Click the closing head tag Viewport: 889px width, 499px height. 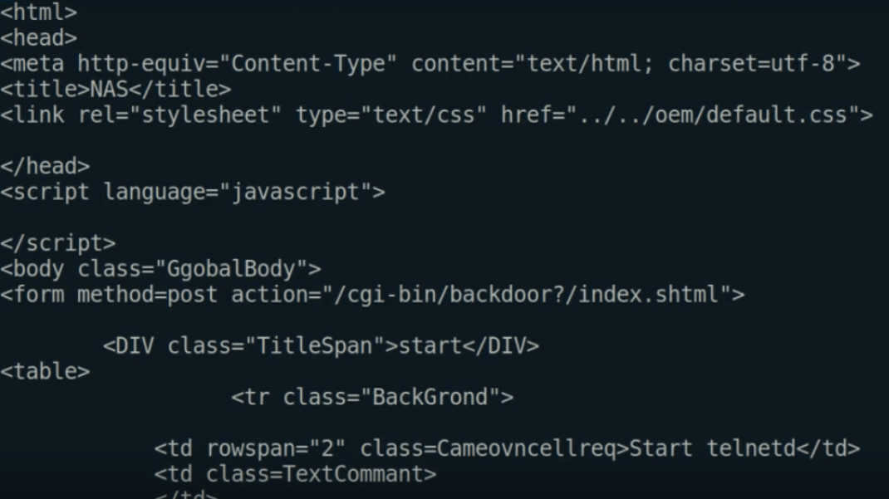coord(45,166)
